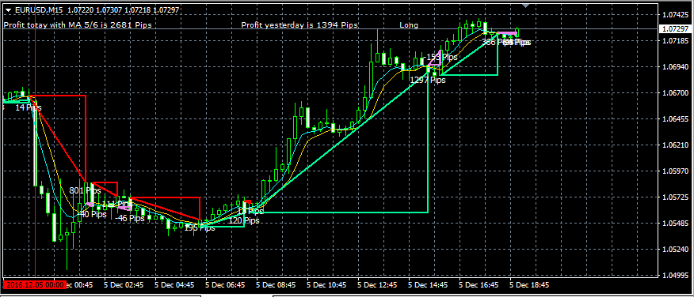Select the small red marker above '120 Pips'

coord(248,202)
